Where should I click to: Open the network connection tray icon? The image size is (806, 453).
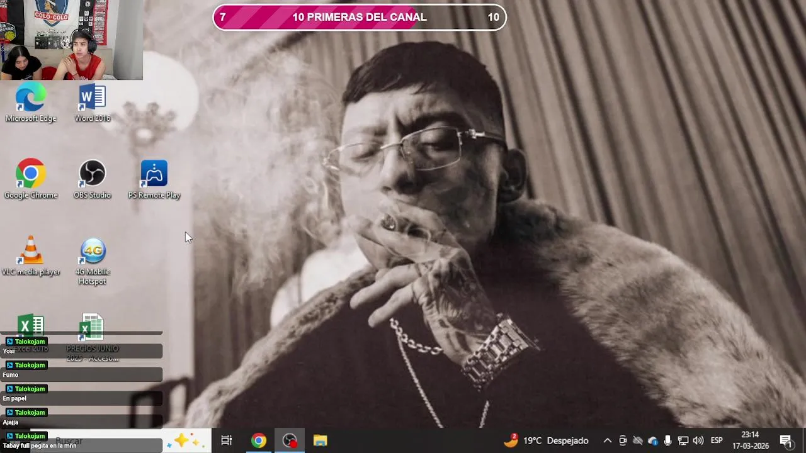(683, 440)
